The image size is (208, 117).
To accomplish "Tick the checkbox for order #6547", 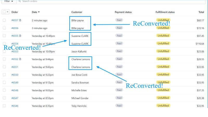I will pyautogui.click(x=4, y=98).
